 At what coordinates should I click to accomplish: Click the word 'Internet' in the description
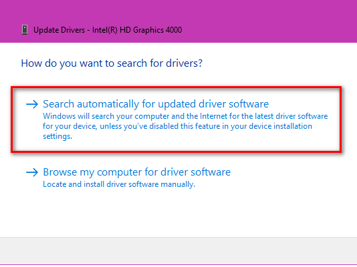pos(213,116)
